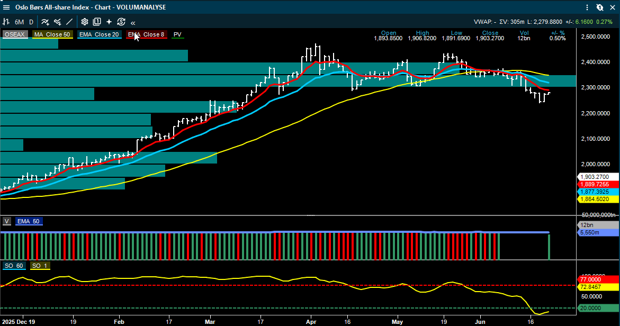Click the green 6.1600 change value
This screenshot has height=326, width=620.
[583, 22]
